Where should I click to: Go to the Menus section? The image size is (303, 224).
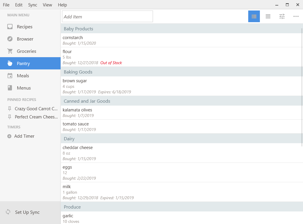pos(30,88)
